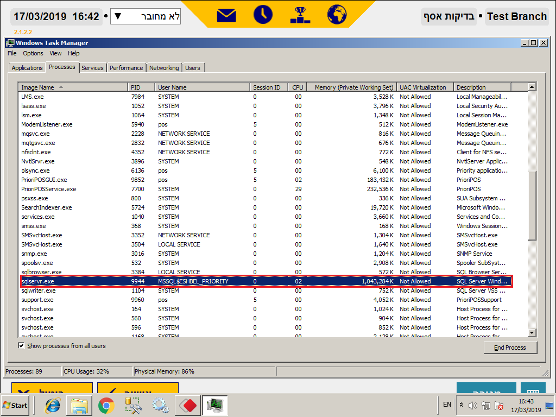The height and width of the screenshot is (417, 556).
Task: Select the lsass.exe process row
Action: coord(265,106)
